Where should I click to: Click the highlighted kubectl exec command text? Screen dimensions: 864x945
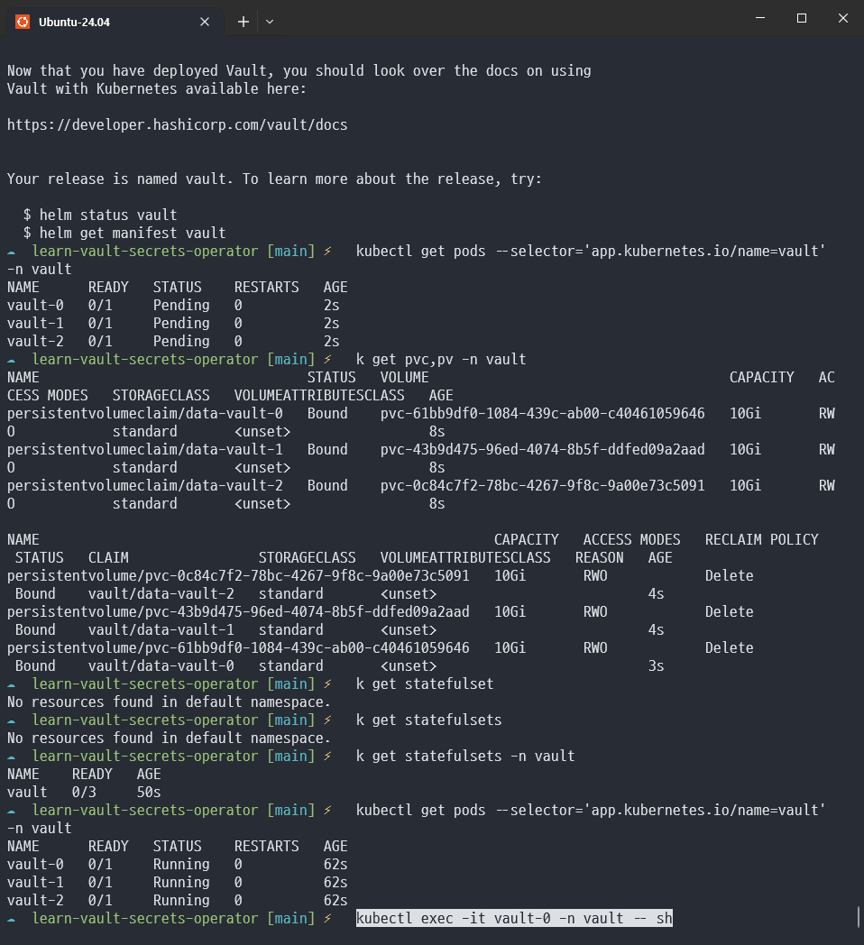tap(514, 918)
